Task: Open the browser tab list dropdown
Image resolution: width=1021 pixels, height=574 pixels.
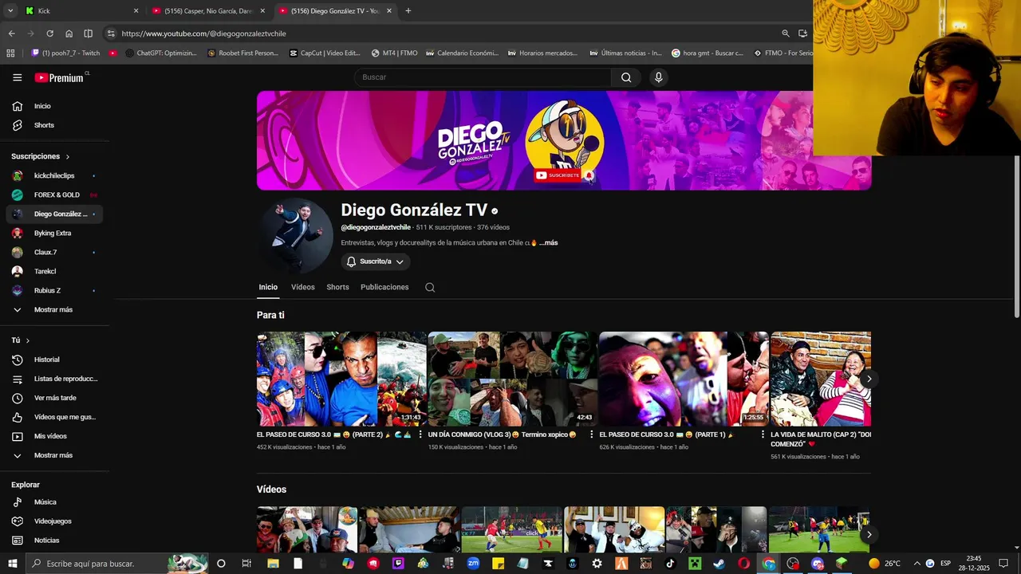Action: coord(10,11)
